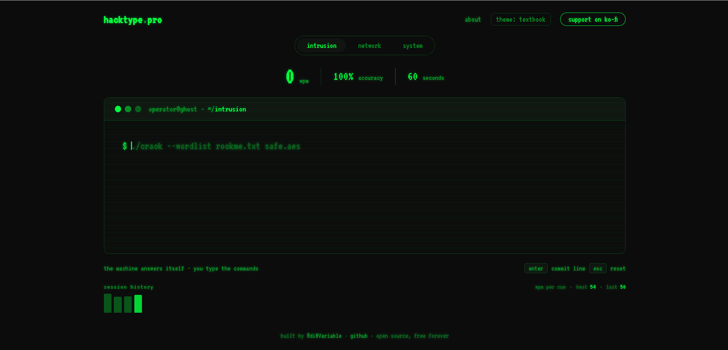Open the @diffVariable author link
The image size is (728, 350).
point(324,336)
